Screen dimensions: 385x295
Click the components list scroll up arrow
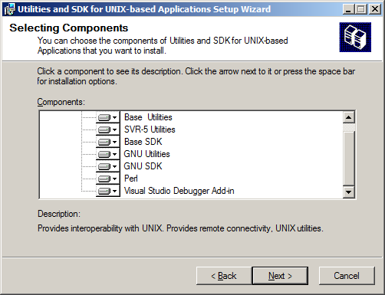348,117
